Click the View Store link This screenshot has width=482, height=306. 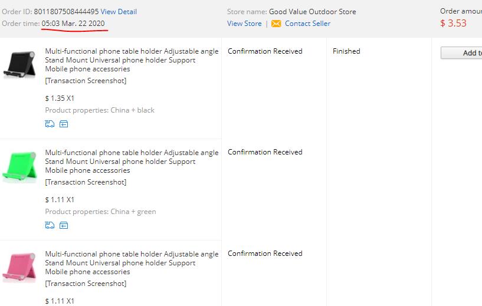pos(244,24)
